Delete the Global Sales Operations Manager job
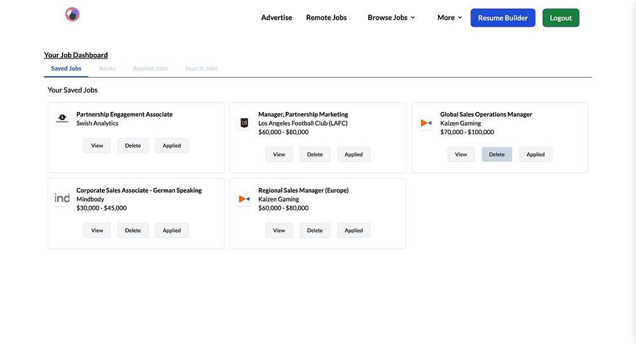 pos(497,155)
